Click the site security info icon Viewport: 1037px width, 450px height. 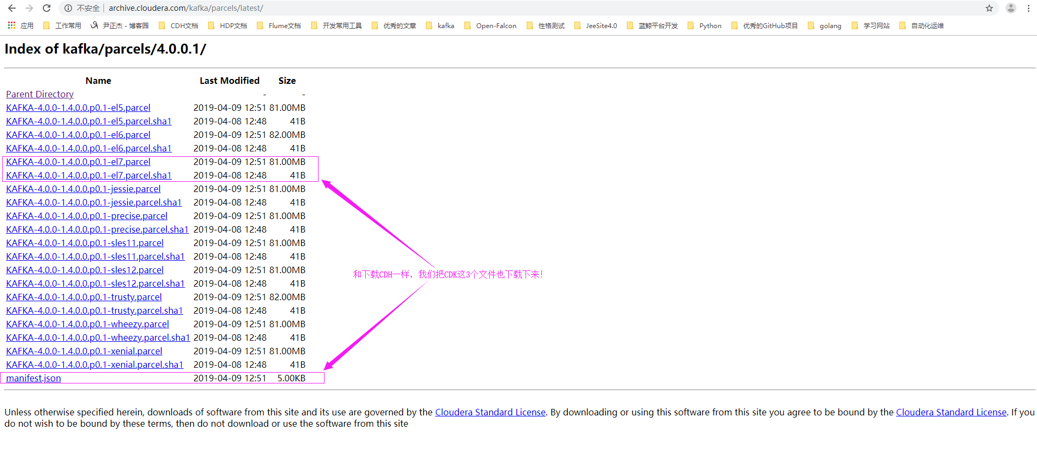coord(68,8)
